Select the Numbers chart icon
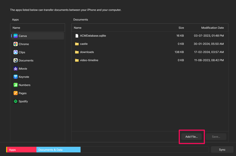Image resolution: width=236 pixels, height=156 pixels. (16, 85)
